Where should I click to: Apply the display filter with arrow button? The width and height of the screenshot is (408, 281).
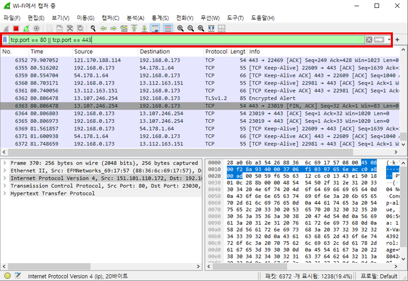379,40
